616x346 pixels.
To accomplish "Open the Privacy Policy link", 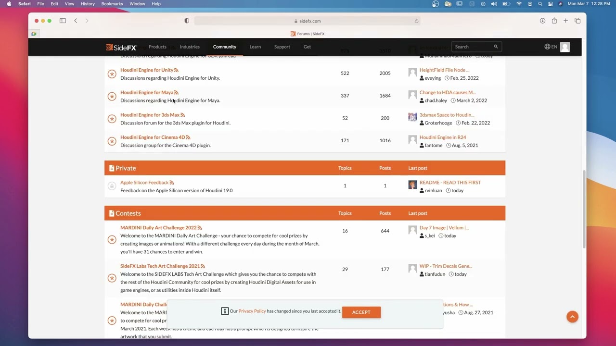I will (x=252, y=311).
